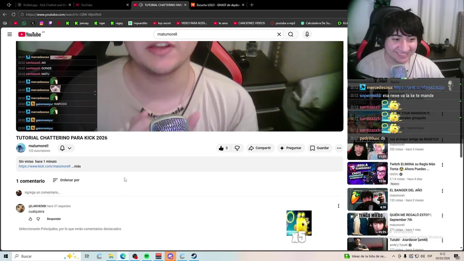Run search with the magnifier button

pyautogui.click(x=291, y=34)
